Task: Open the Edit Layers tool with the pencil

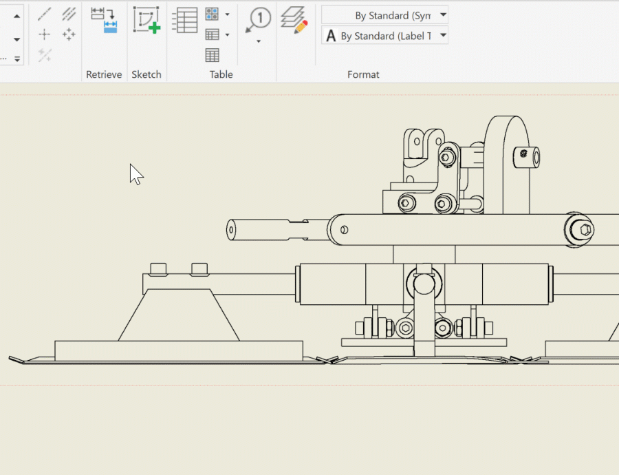Action: pyautogui.click(x=294, y=20)
